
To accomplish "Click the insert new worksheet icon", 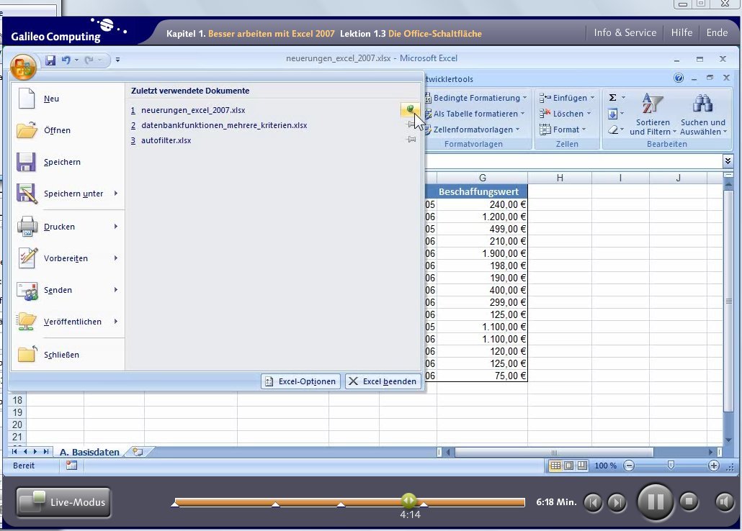I will click(138, 452).
